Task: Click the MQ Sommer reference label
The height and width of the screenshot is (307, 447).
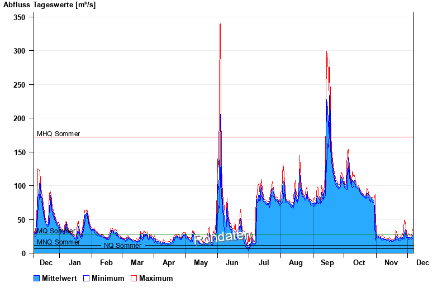Action: [56, 231]
